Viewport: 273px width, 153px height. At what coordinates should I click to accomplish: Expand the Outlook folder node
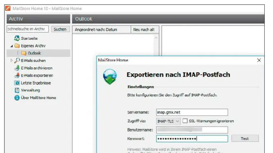[x=18, y=53]
